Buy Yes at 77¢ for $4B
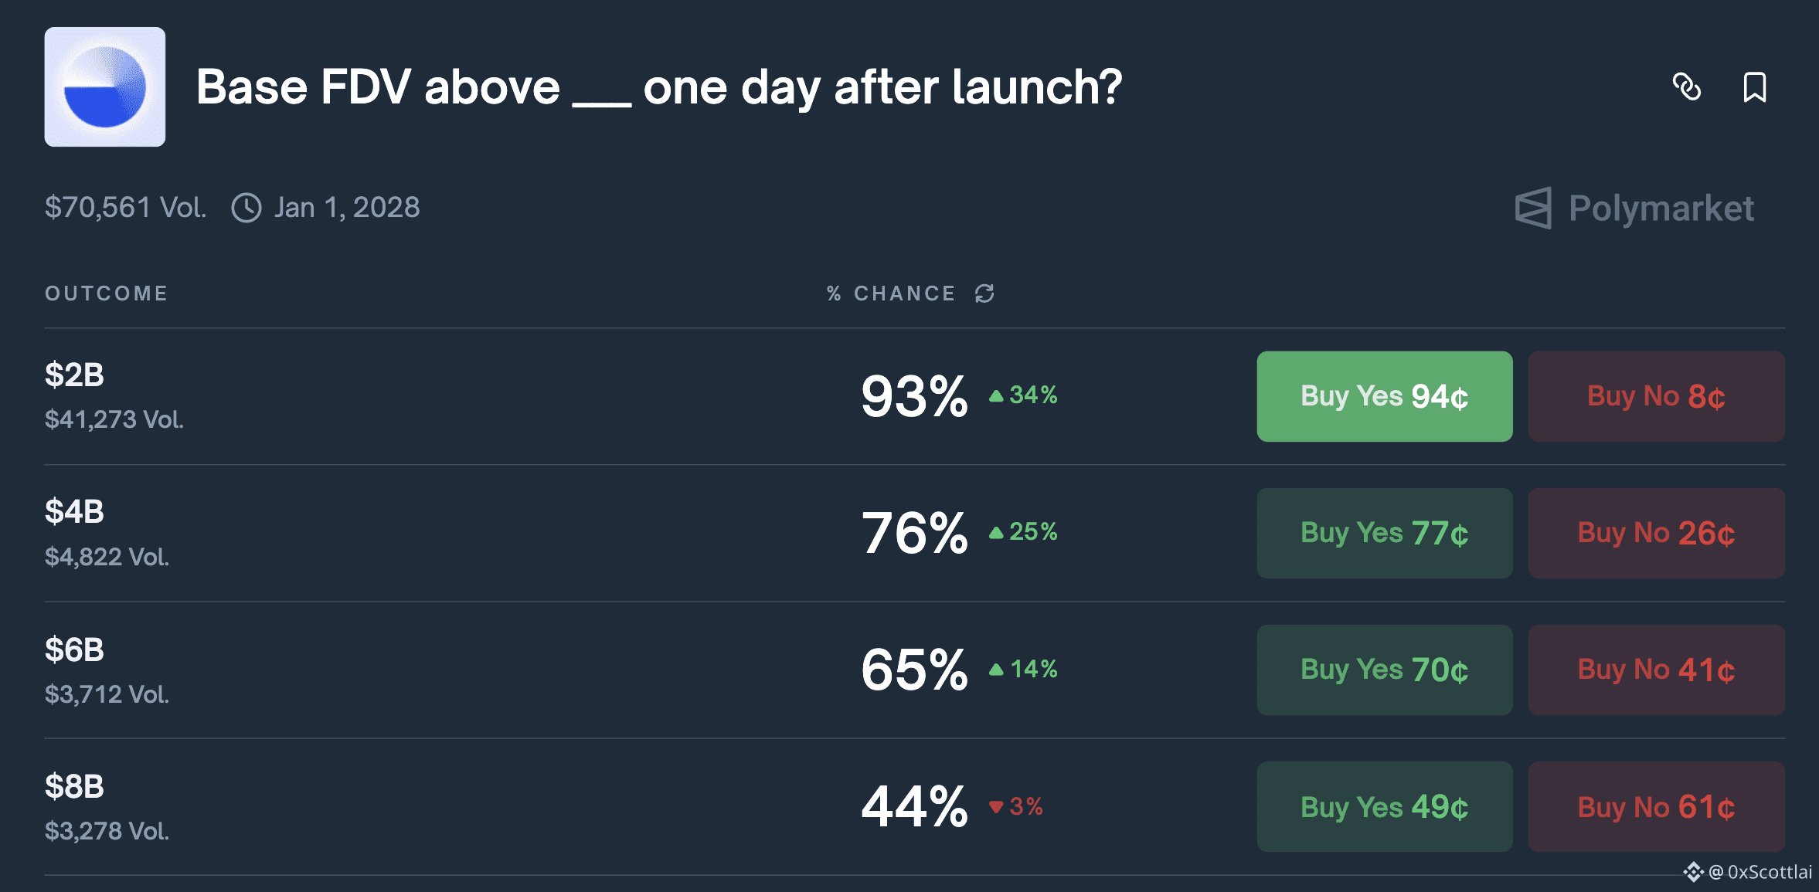 click(x=1384, y=533)
